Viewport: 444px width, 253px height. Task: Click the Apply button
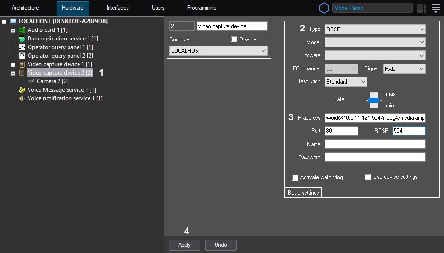[185, 245]
